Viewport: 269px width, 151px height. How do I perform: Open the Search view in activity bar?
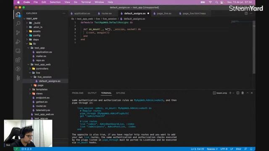pyautogui.click(x=18, y=23)
